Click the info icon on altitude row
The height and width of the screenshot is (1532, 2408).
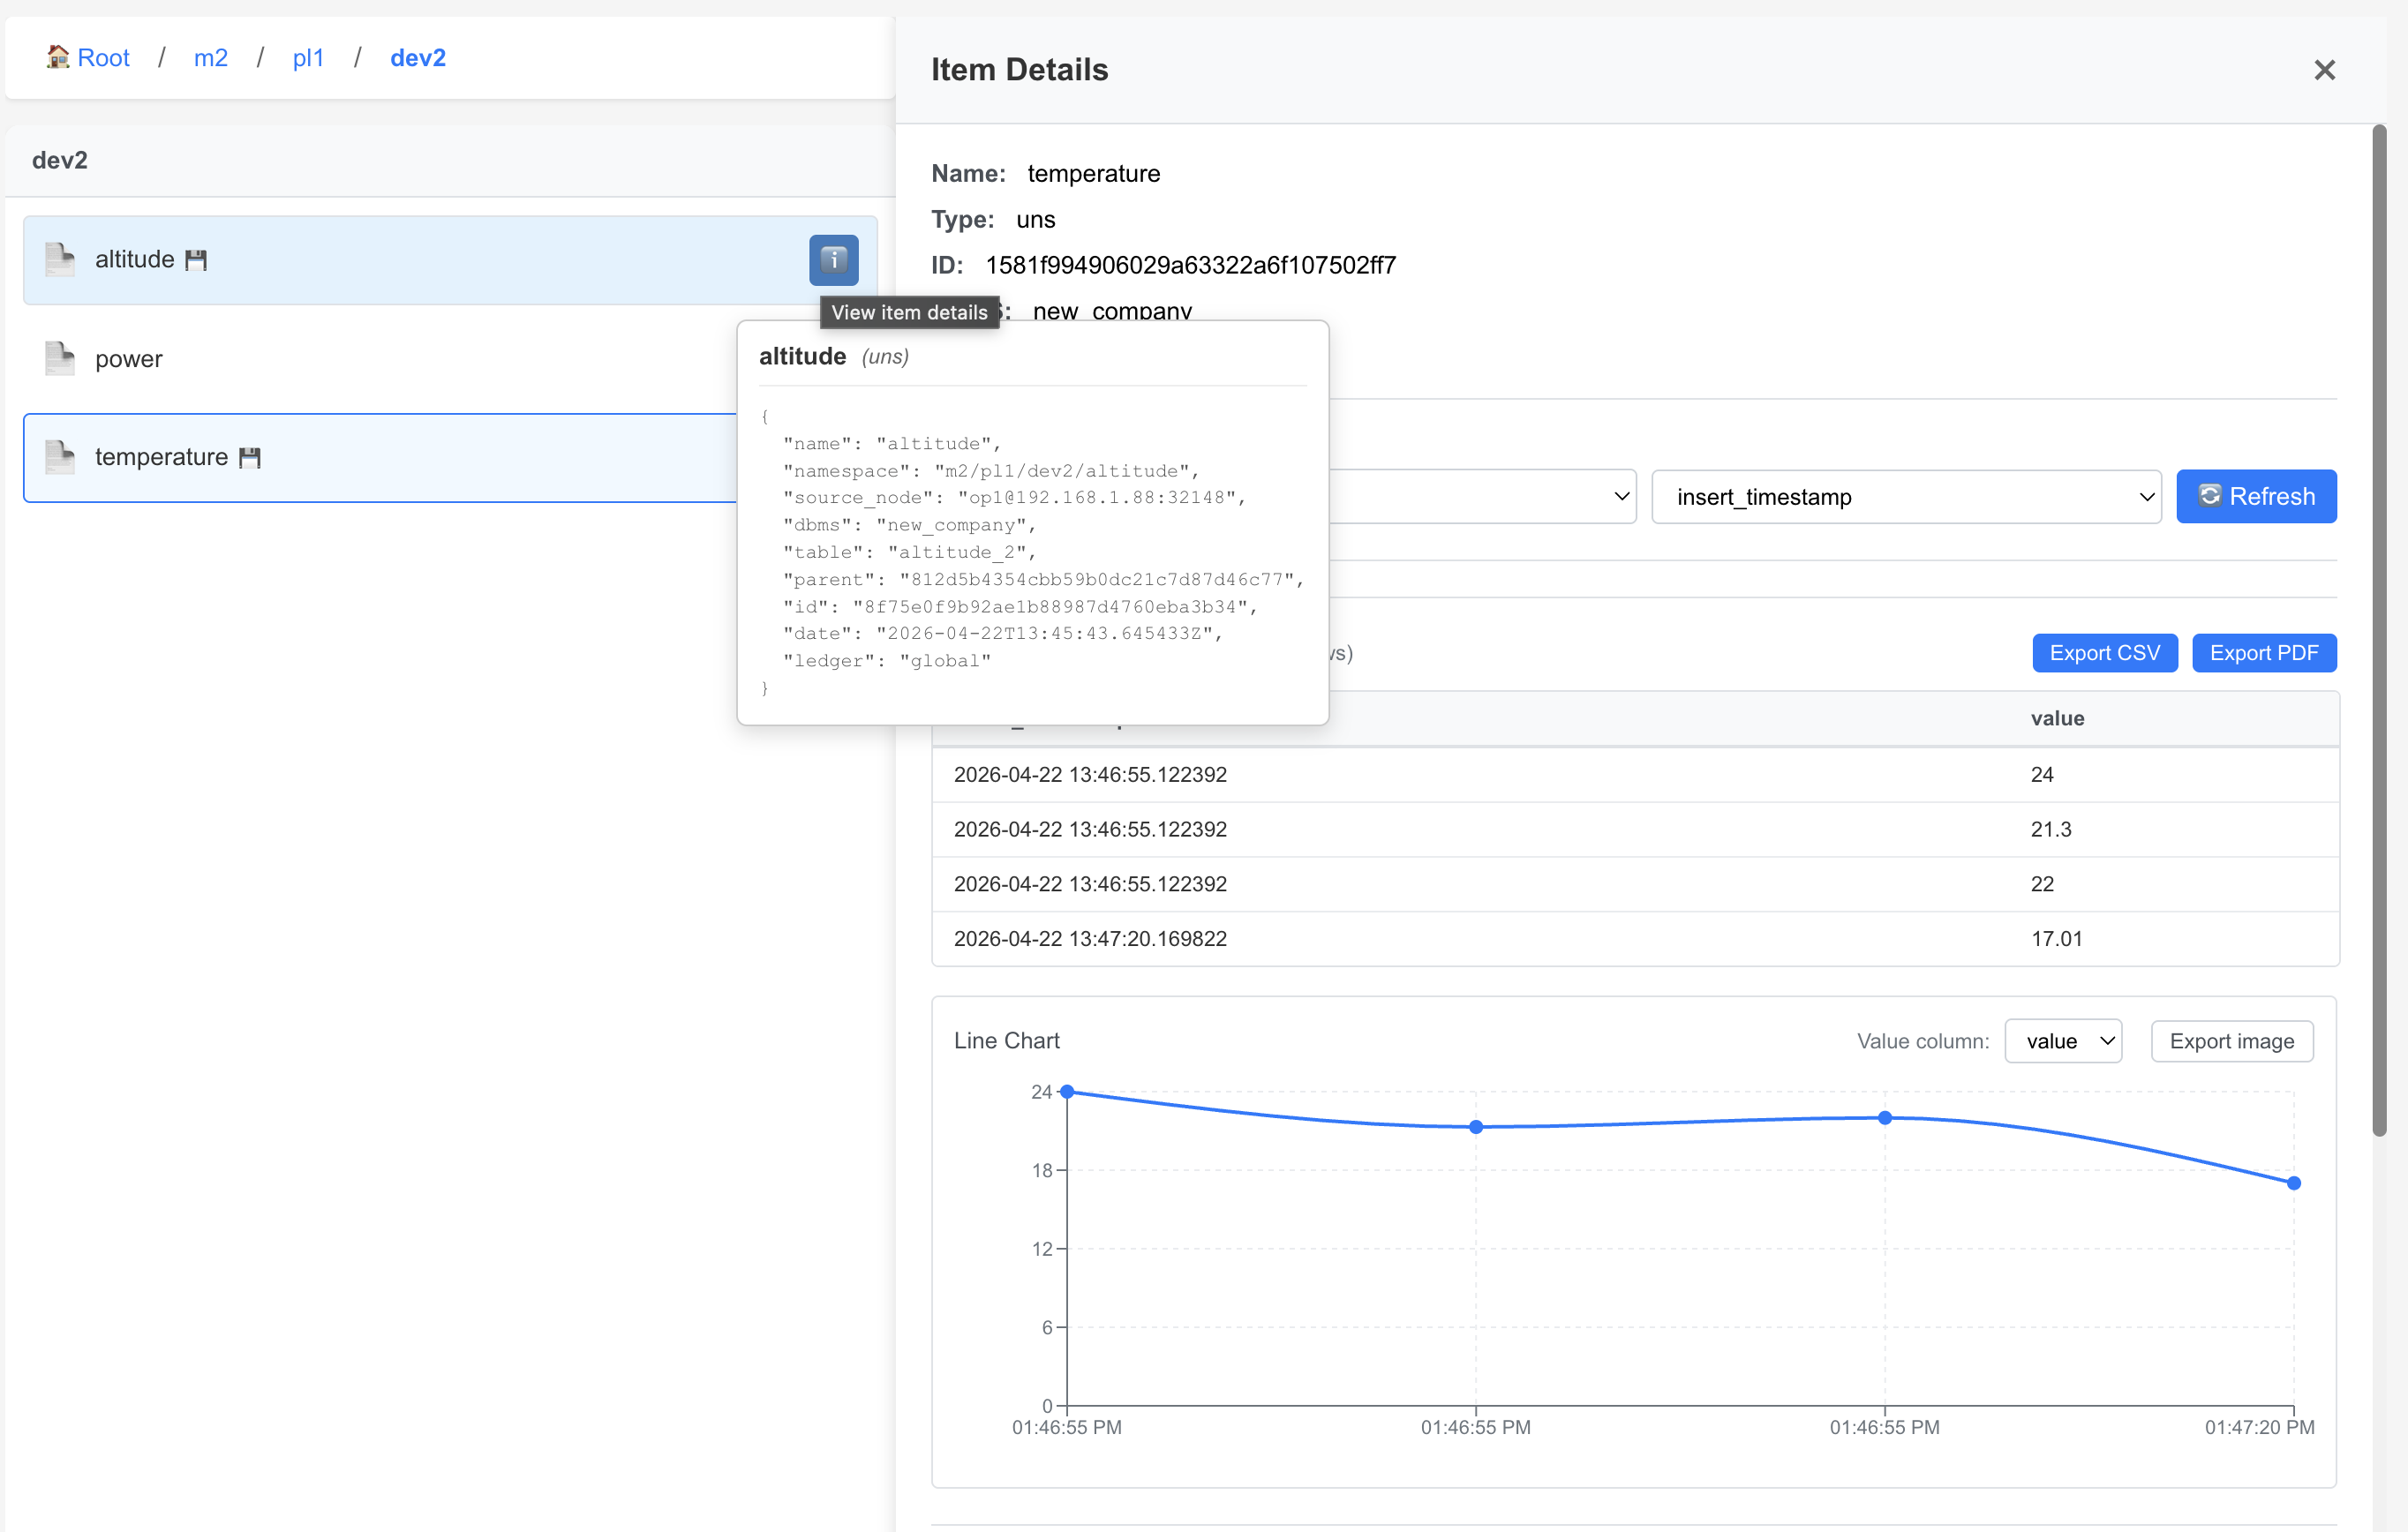click(x=833, y=260)
